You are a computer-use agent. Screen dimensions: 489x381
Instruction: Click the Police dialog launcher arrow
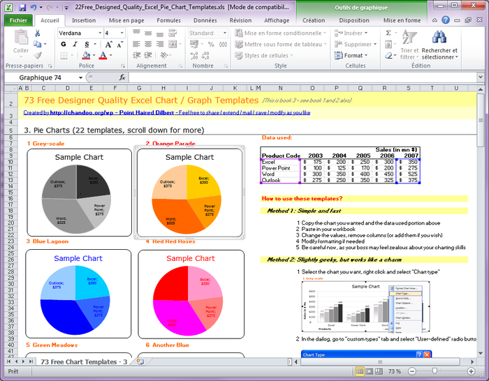tap(123, 66)
